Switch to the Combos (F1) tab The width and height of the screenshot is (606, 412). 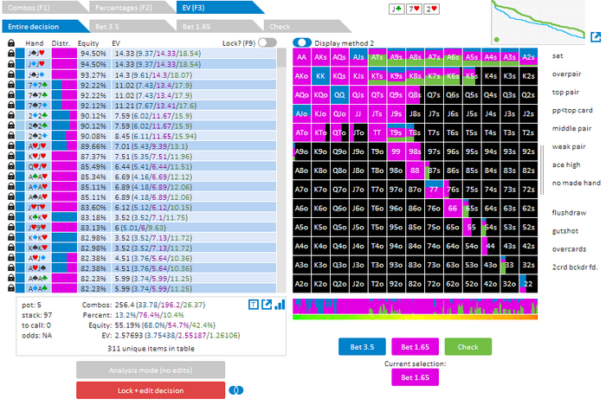[x=45, y=7]
